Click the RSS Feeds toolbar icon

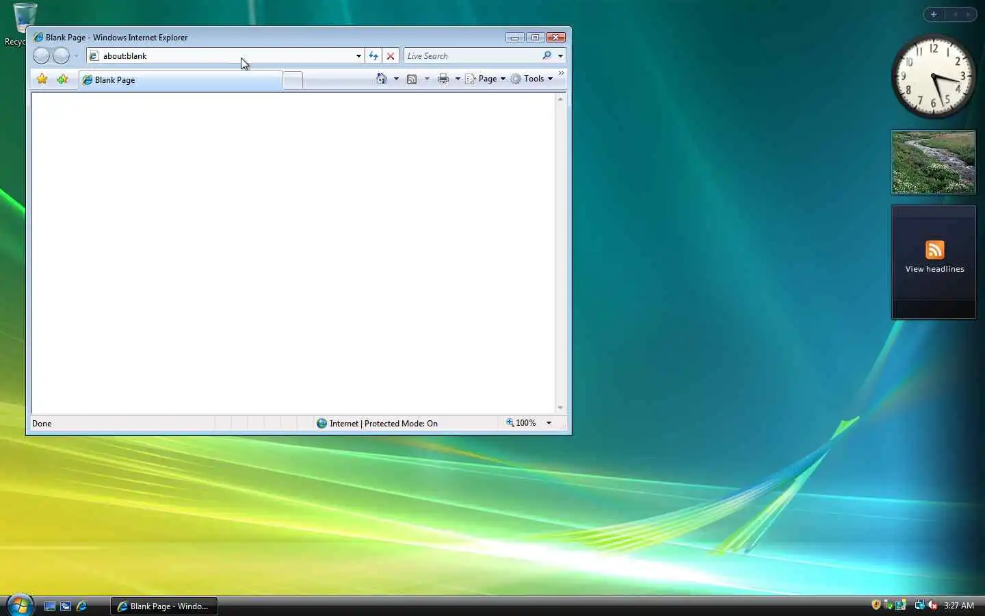[x=412, y=79]
